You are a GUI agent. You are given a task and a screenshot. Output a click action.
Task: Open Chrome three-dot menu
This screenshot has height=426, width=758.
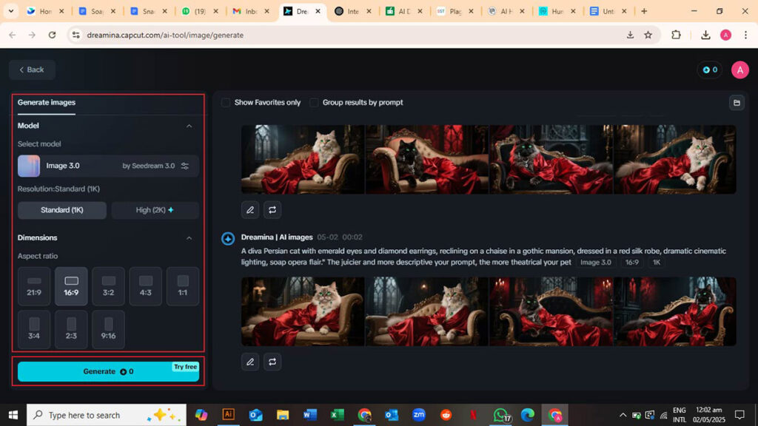[745, 35]
